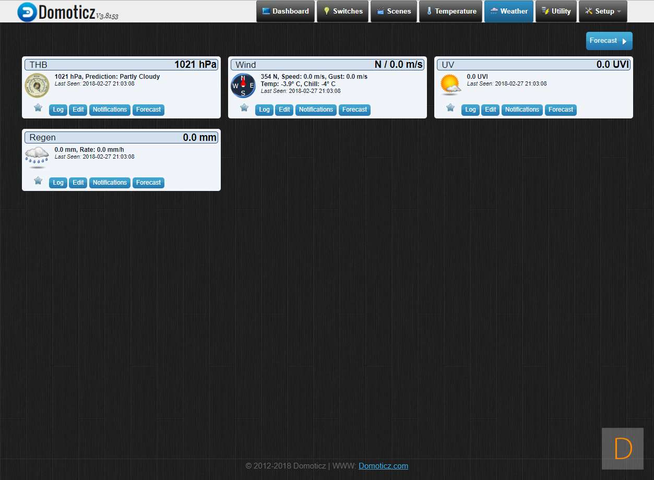
Task: Open the Forecast arrow button at top right
Action: [x=609, y=41]
